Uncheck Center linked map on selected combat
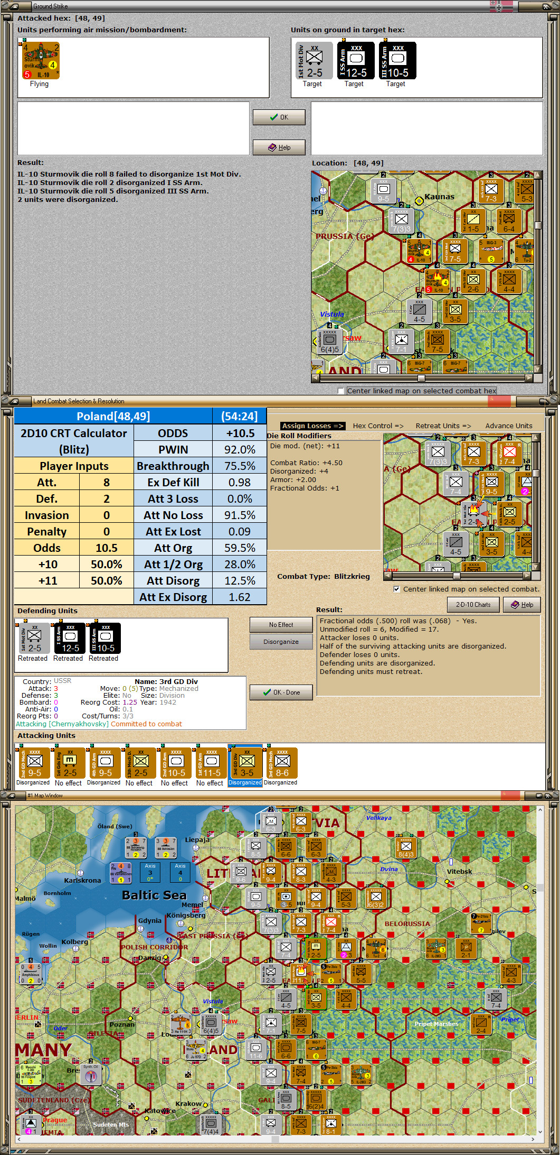 [x=396, y=589]
